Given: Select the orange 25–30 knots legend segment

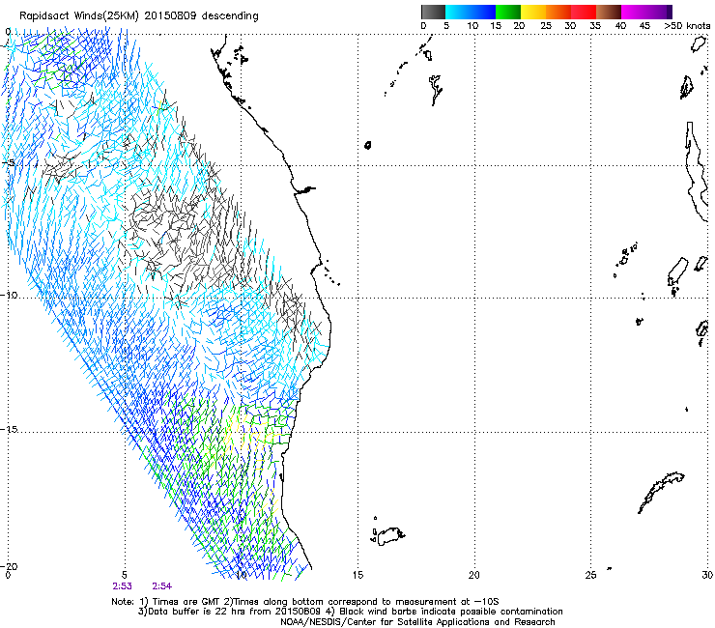Looking at the screenshot, I should tap(558, 12).
